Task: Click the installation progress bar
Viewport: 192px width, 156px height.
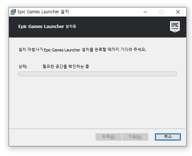Action: point(97,74)
